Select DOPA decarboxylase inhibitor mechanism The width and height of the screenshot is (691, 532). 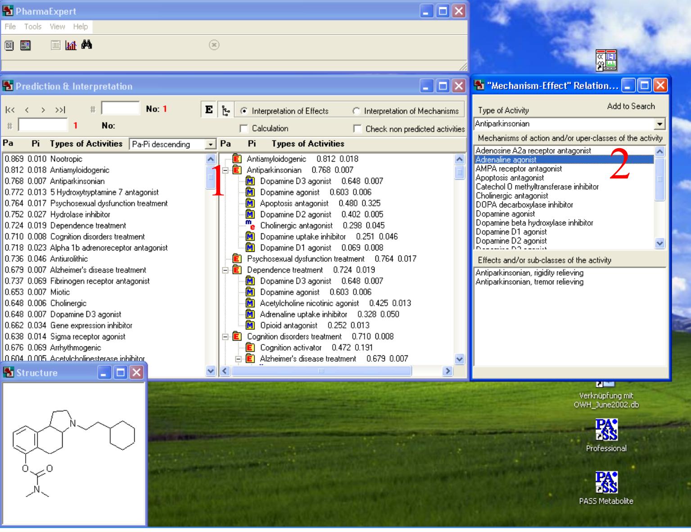coord(565,205)
